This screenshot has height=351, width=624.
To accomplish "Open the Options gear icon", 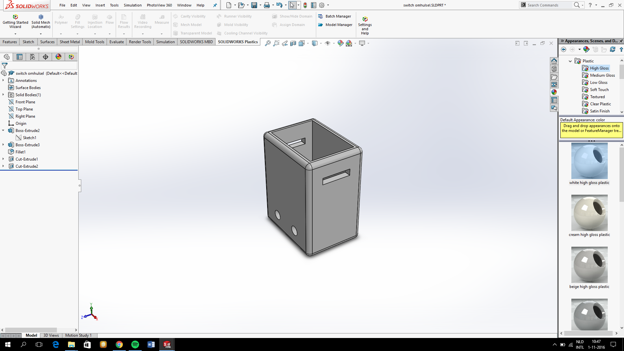I will tap(322, 5).
